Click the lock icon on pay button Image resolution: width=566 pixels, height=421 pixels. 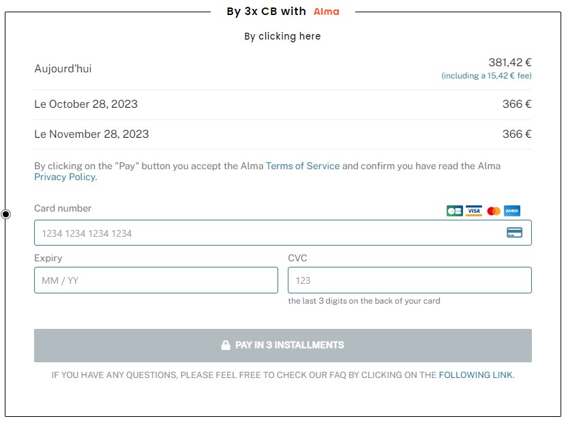coord(226,345)
